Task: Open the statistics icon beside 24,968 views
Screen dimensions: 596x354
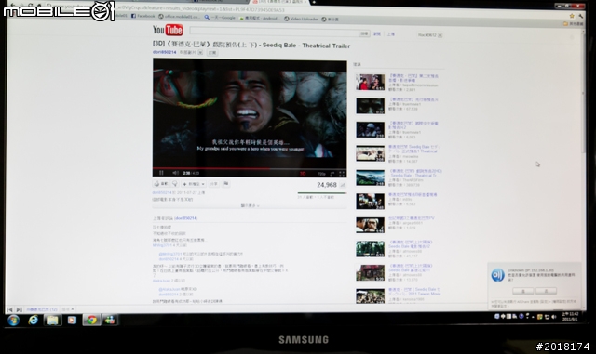Action: (343, 185)
